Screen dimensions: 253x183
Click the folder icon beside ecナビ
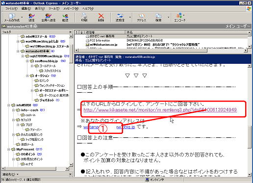[x=23, y=164]
